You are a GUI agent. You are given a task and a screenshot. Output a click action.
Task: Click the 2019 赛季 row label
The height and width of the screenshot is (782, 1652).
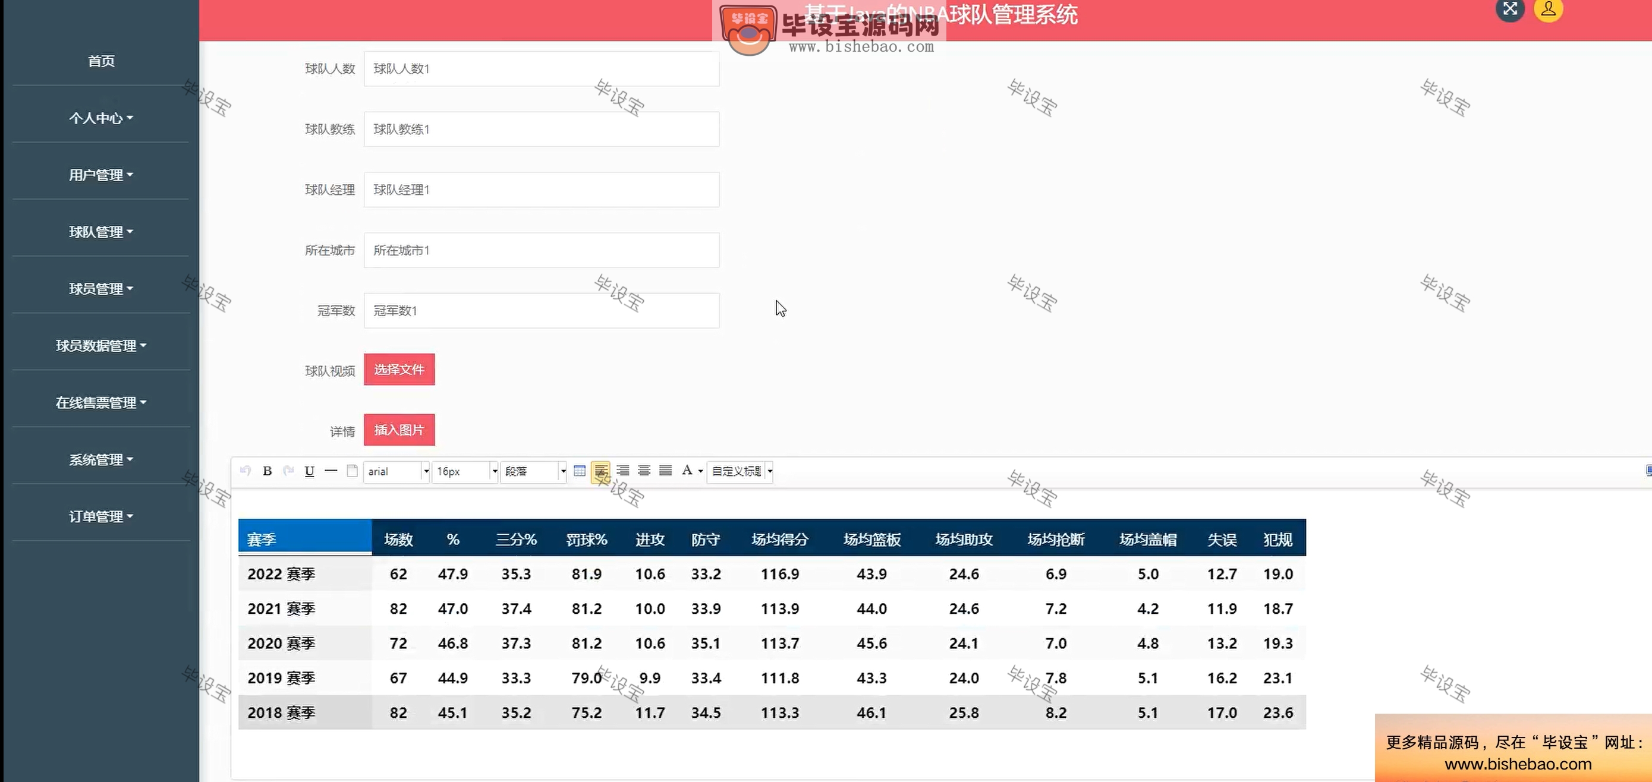(281, 678)
